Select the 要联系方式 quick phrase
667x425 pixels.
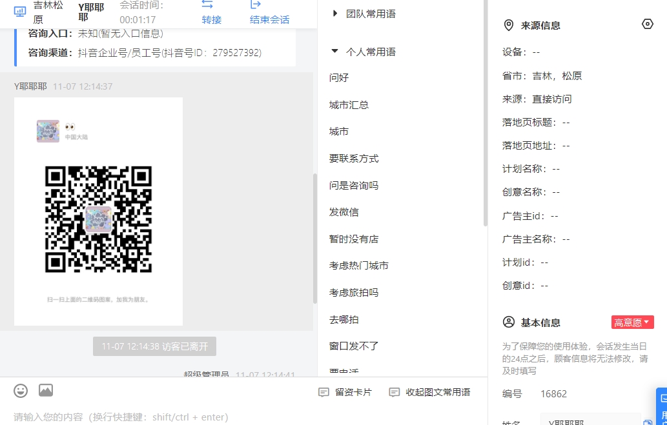[353, 159]
